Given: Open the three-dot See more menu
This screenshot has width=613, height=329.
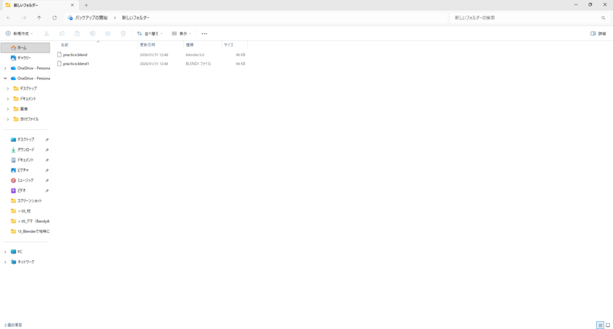Looking at the screenshot, I should click(x=204, y=33).
